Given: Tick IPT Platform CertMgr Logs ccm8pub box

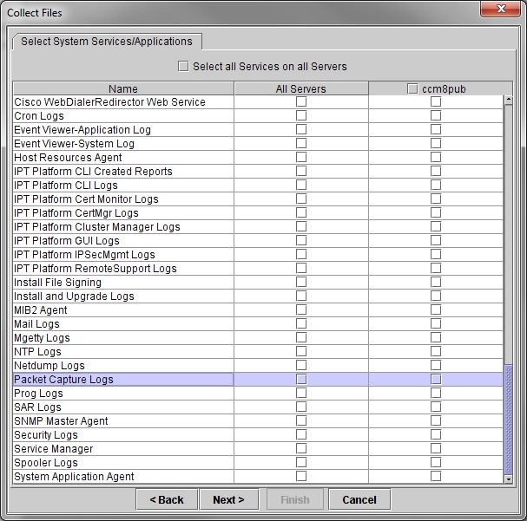Looking at the screenshot, I should coord(436,212).
